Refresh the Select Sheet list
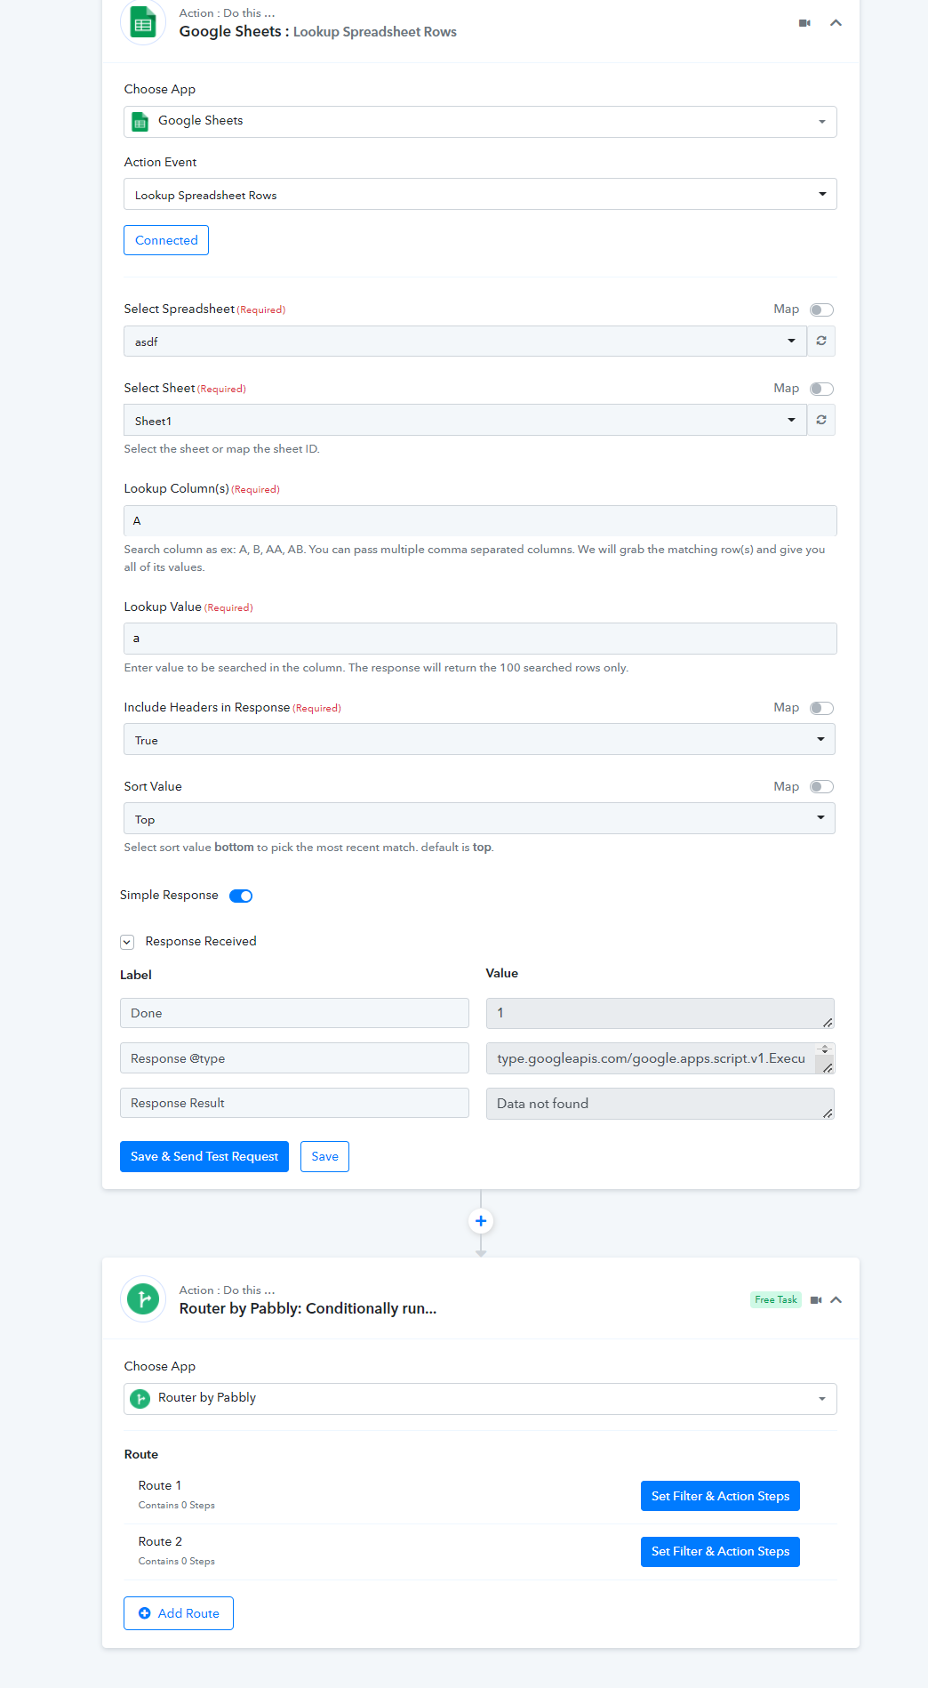Screen dimensions: 928x1688 (x=821, y=420)
